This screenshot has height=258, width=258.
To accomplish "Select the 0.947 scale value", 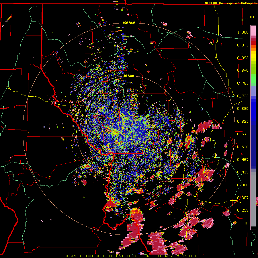I will 243,45.
